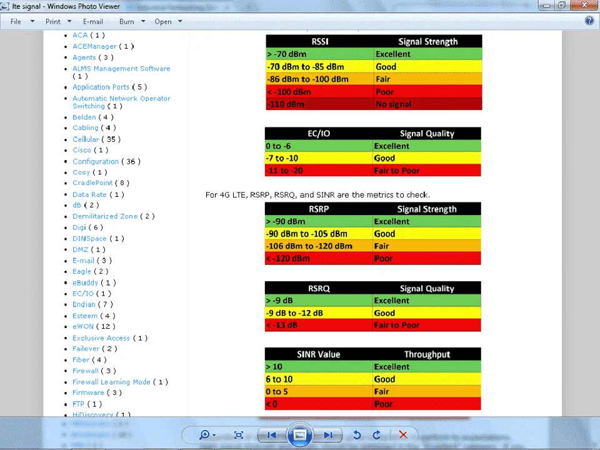
Task: Expand the zoom slider dropdown arrow
Action: [214, 435]
